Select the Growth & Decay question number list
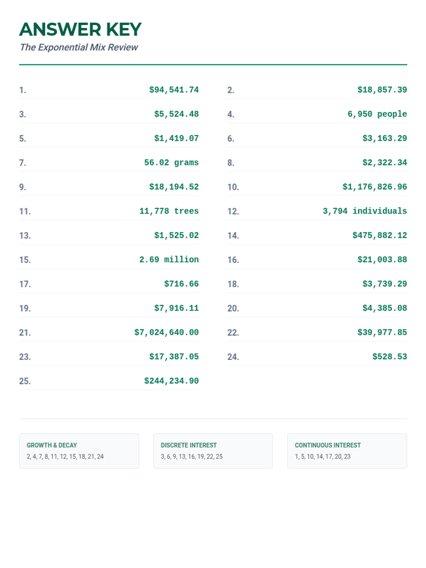Viewport: 426px width, 568px height. coord(65,457)
